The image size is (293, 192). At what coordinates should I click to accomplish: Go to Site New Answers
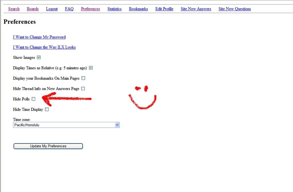pyautogui.click(x=196, y=9)
